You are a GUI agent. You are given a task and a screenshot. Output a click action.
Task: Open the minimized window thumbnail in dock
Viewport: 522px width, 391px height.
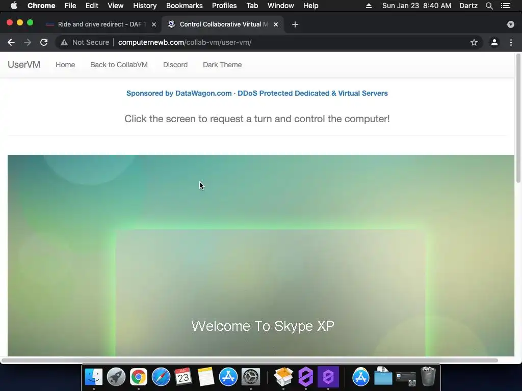point(405,378)
